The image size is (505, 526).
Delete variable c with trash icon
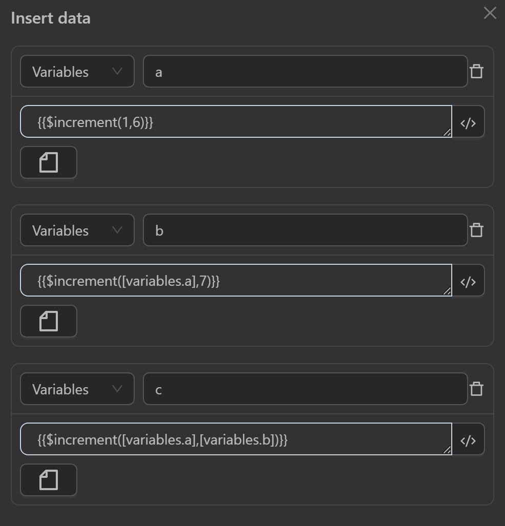(x=476, y=389)
